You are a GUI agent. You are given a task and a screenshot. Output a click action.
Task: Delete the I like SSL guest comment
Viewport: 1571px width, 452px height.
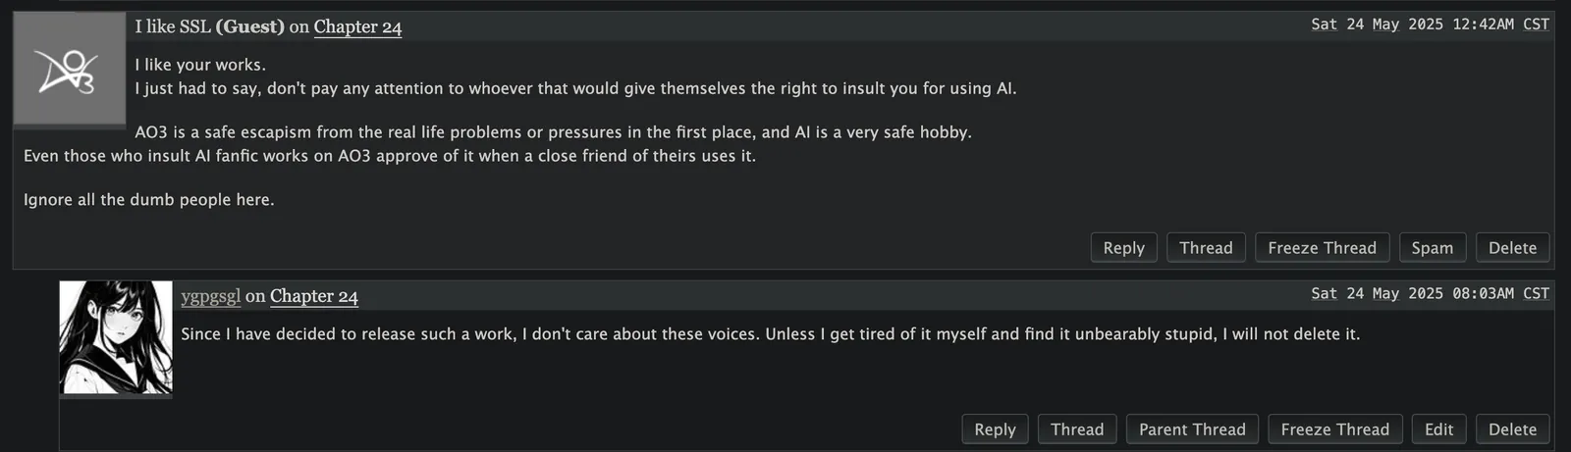tap(1512, 248)
